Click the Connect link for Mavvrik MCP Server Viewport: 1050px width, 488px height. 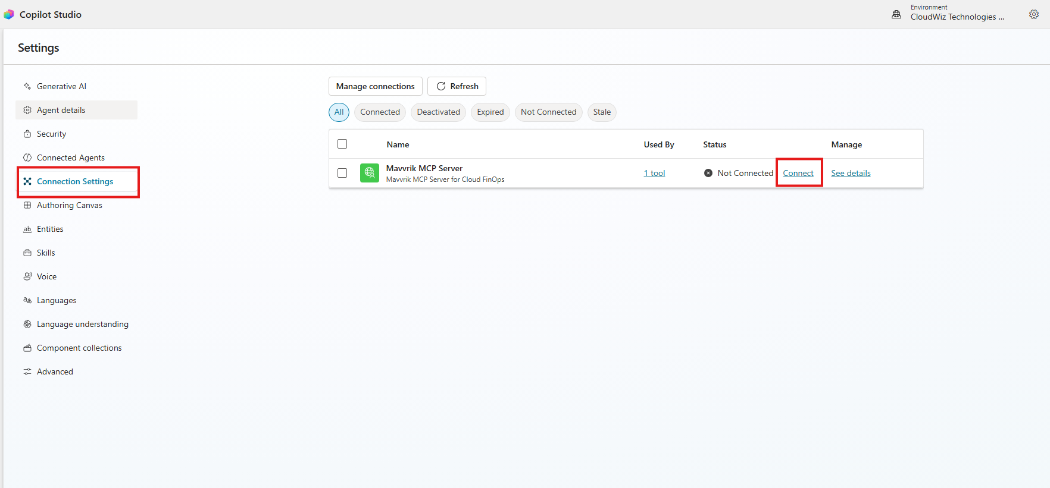(798, 173)
